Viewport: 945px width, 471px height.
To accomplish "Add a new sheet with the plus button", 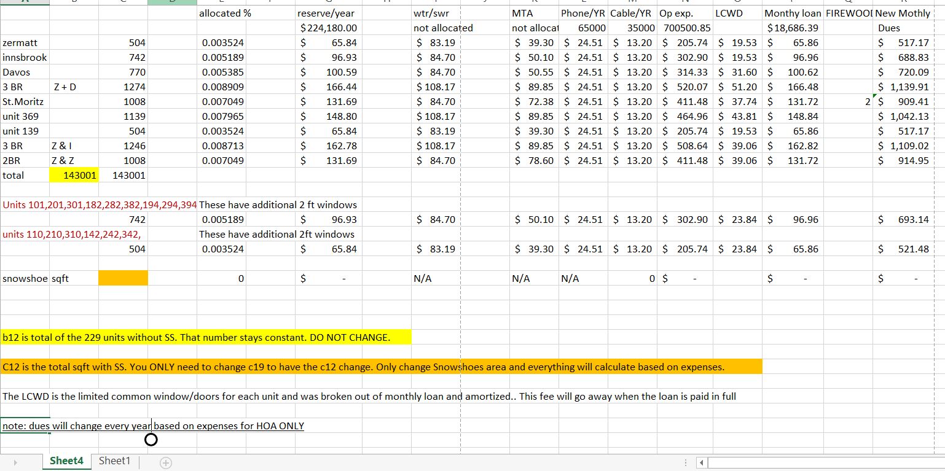I will click(x=166, y=463).
